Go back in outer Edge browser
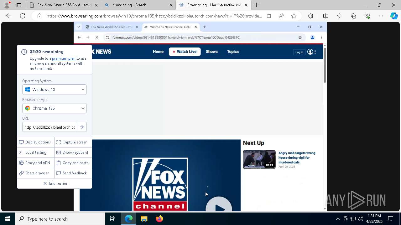 point(9,16)
